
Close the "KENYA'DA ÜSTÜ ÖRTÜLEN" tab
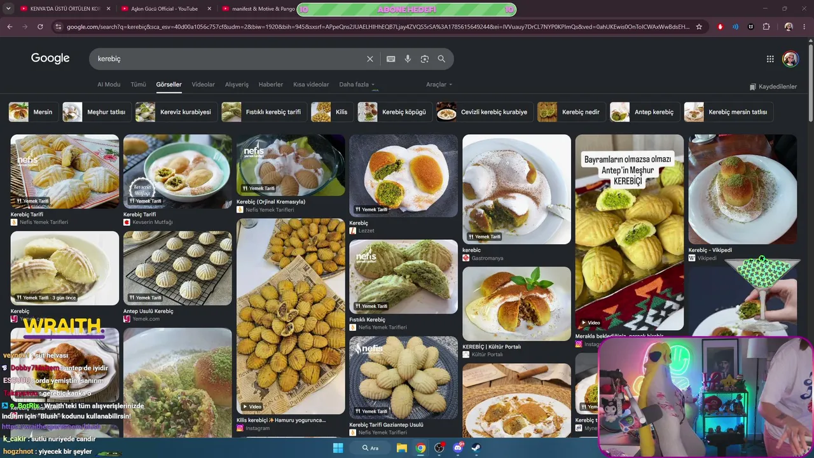[x=109, y=9]
